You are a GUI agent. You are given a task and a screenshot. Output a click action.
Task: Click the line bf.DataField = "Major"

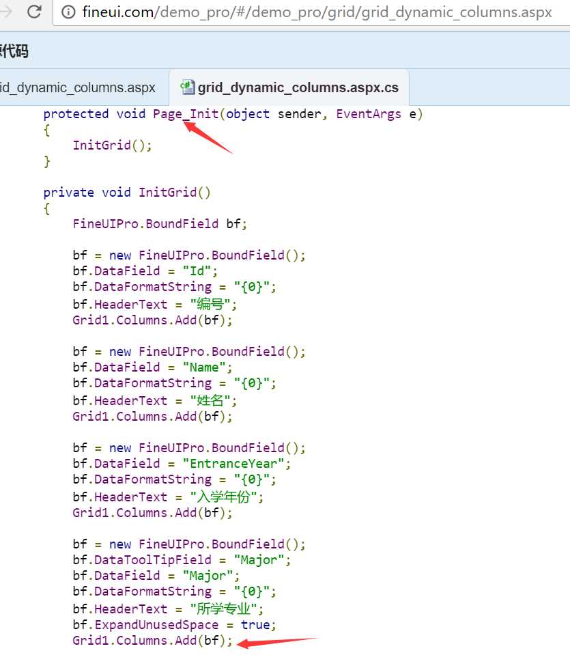coord(156,576)
